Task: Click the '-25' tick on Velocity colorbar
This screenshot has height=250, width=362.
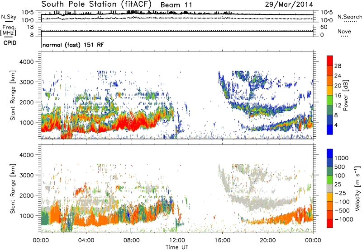Action: (340, 193)
